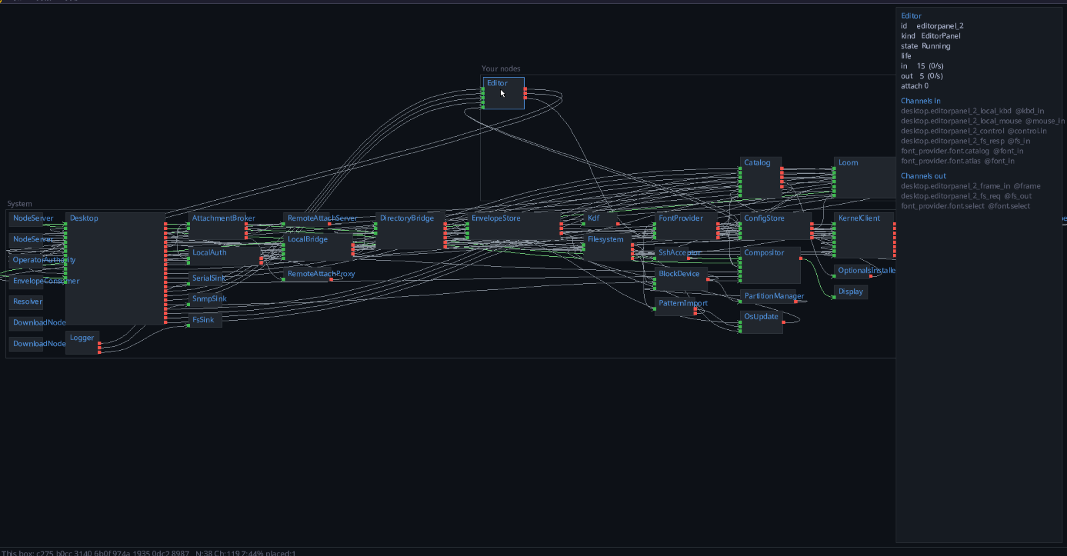The image size is (1067, 556).
Task: Click the LocalAuth node
Action: (225, 256)
